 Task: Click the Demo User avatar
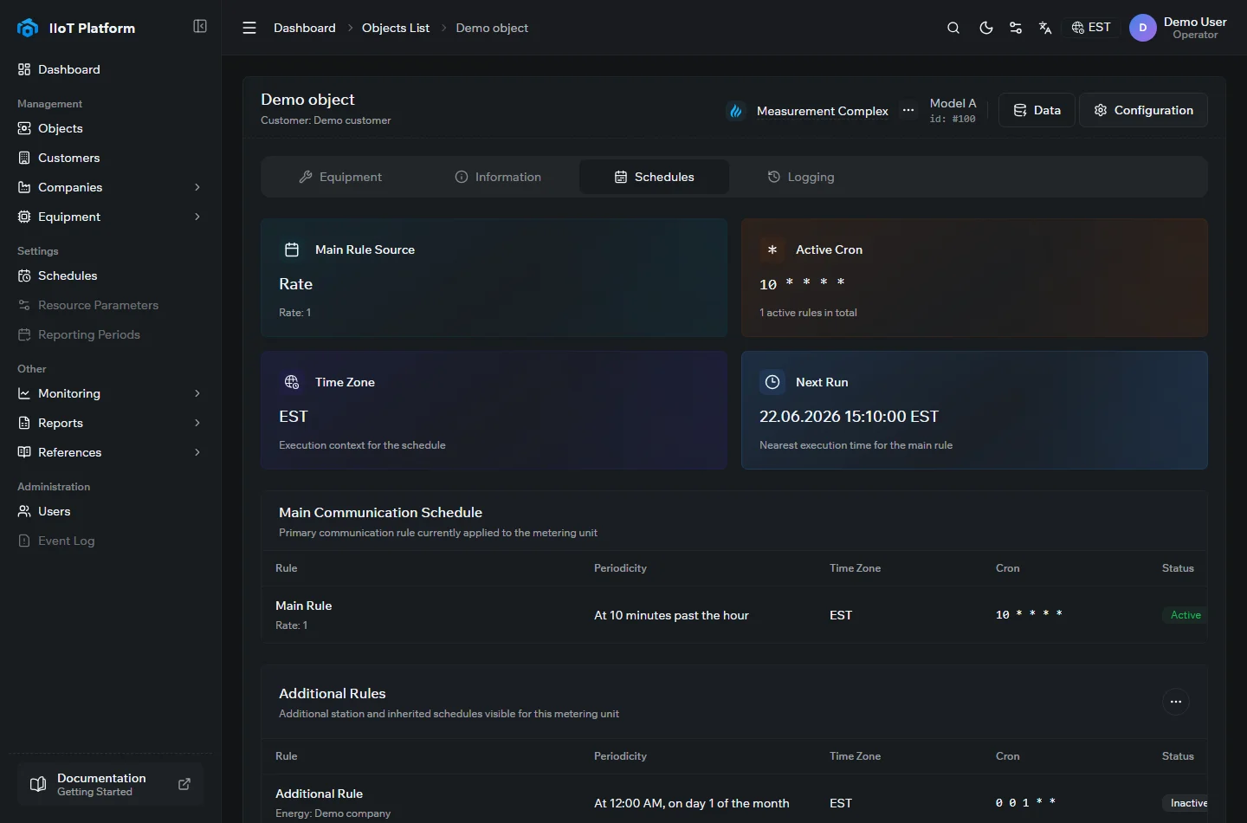1143,28
